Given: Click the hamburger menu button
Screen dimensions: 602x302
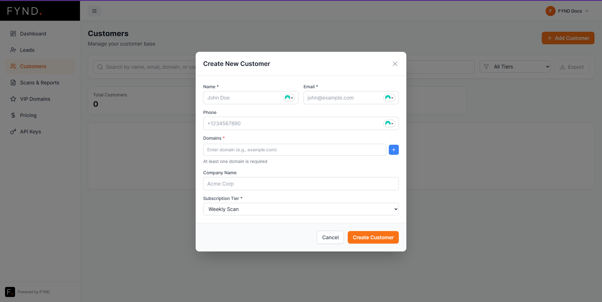Looking at the screenshot, I should tap(94, 11).
